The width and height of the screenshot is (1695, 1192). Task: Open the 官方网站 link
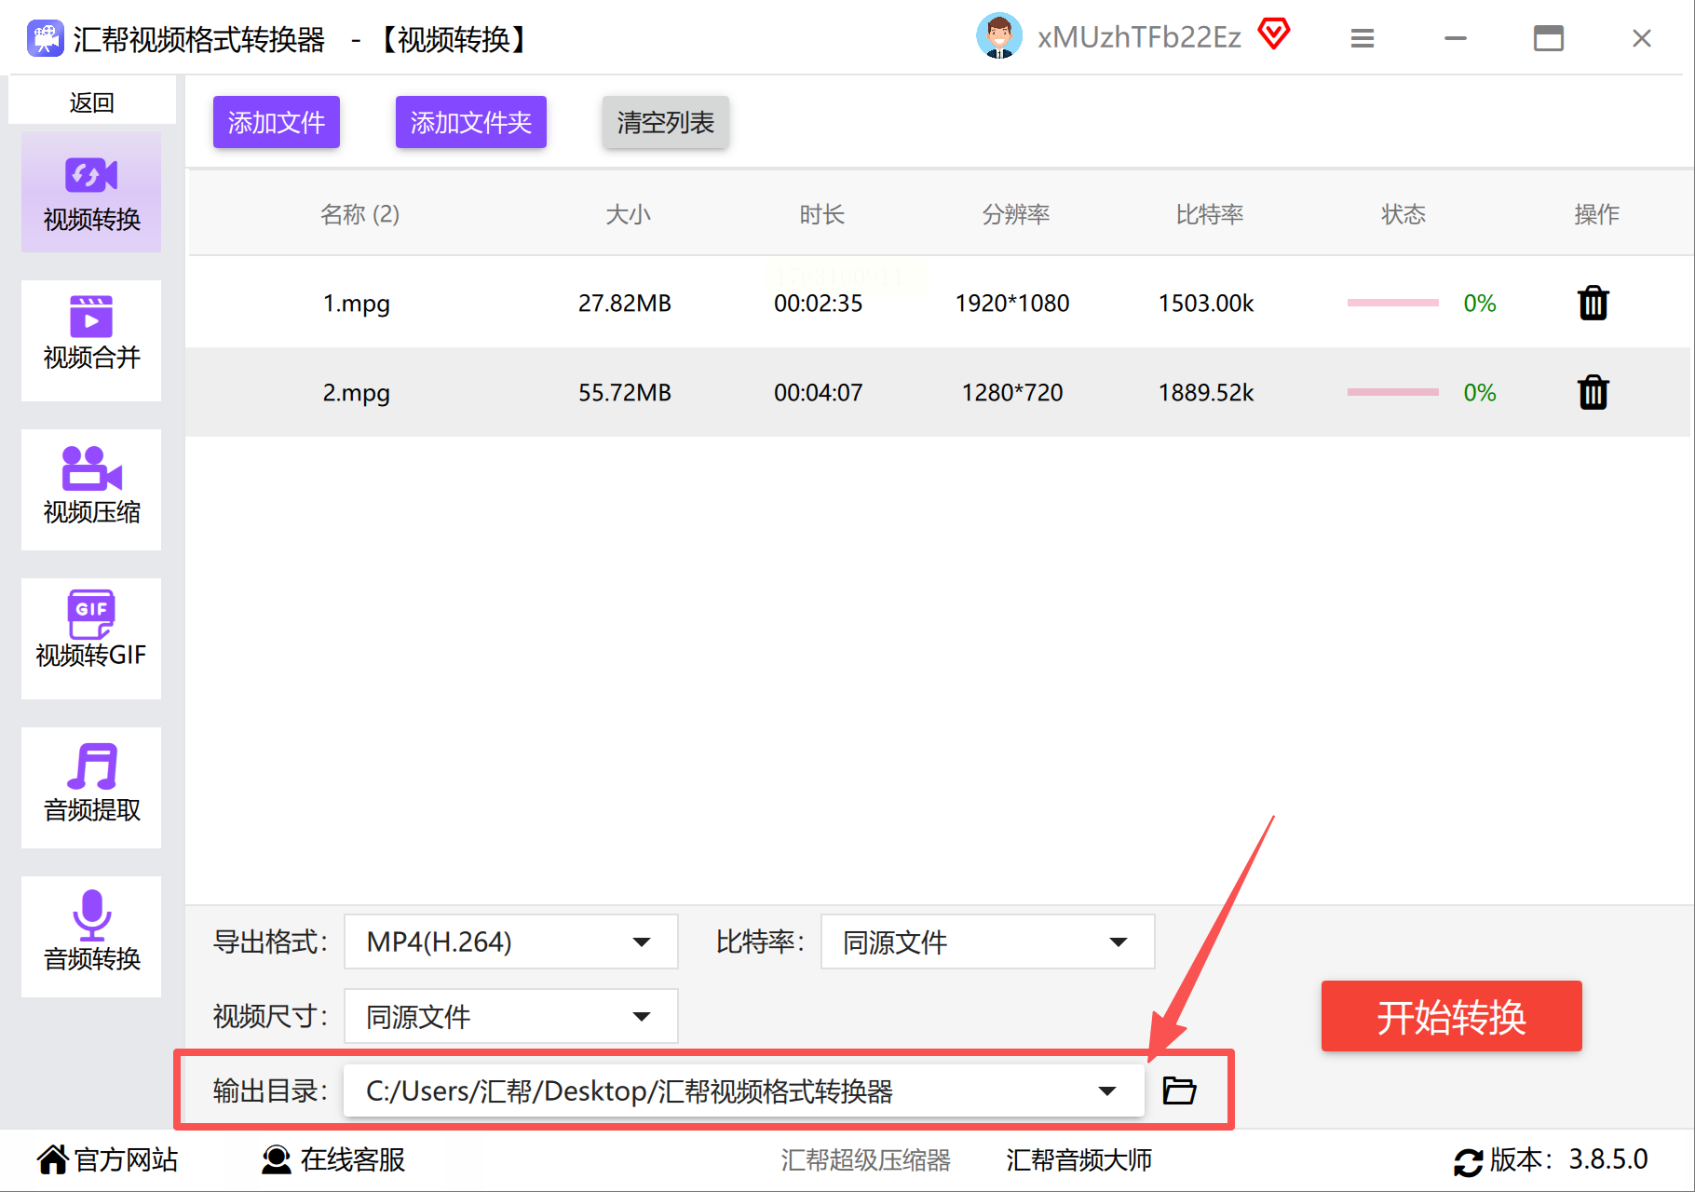tap(127, 1159)
